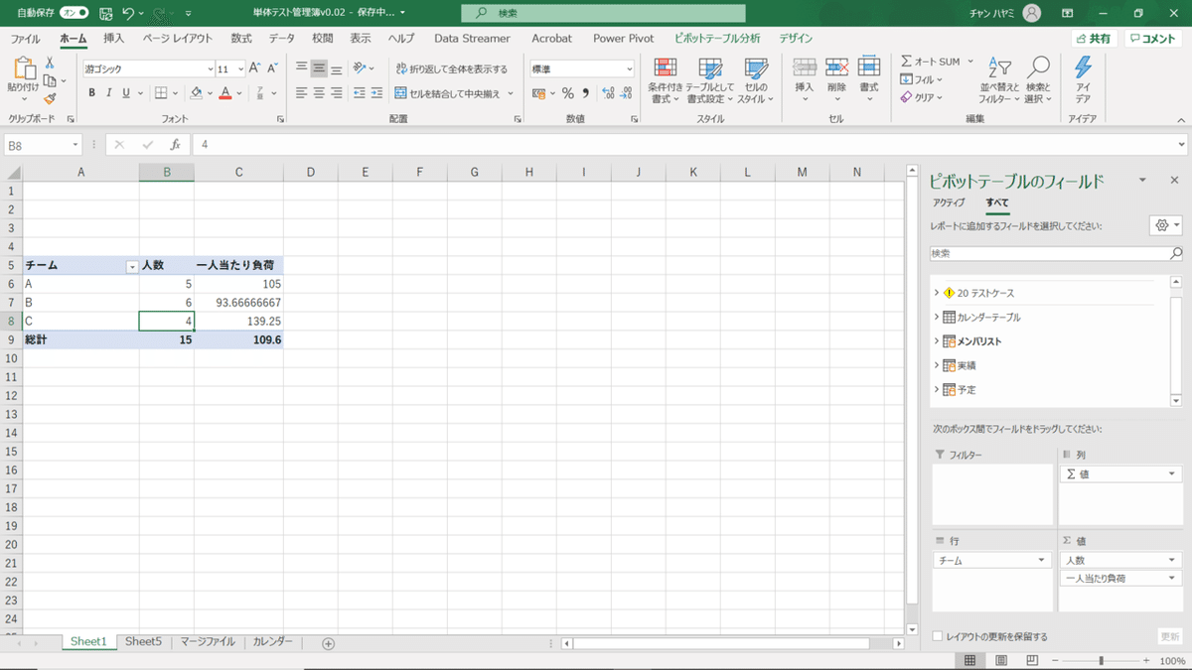1192x670 pixels.
Task: Switch to the Sheet5 worksheet tab
Action: coord(143,642)
